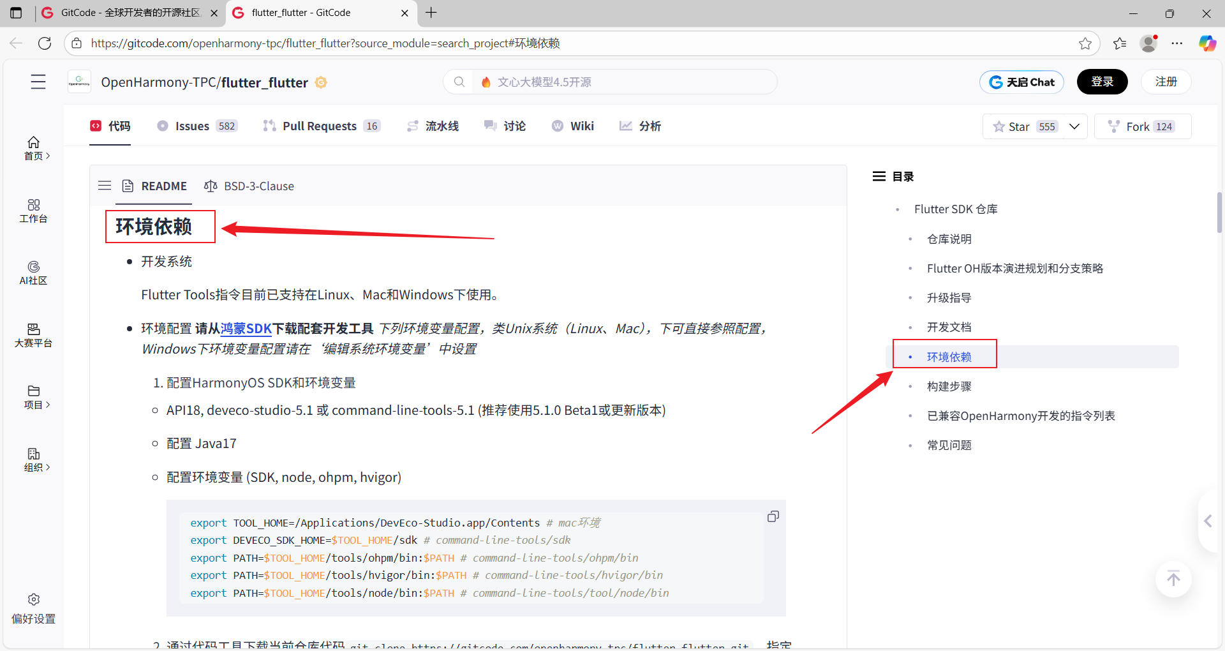Image resolution: width=1225 pixels, height=651 pixels.
Task: Open 项目 in the left sidebar
Action: click(x=34, y=397)
